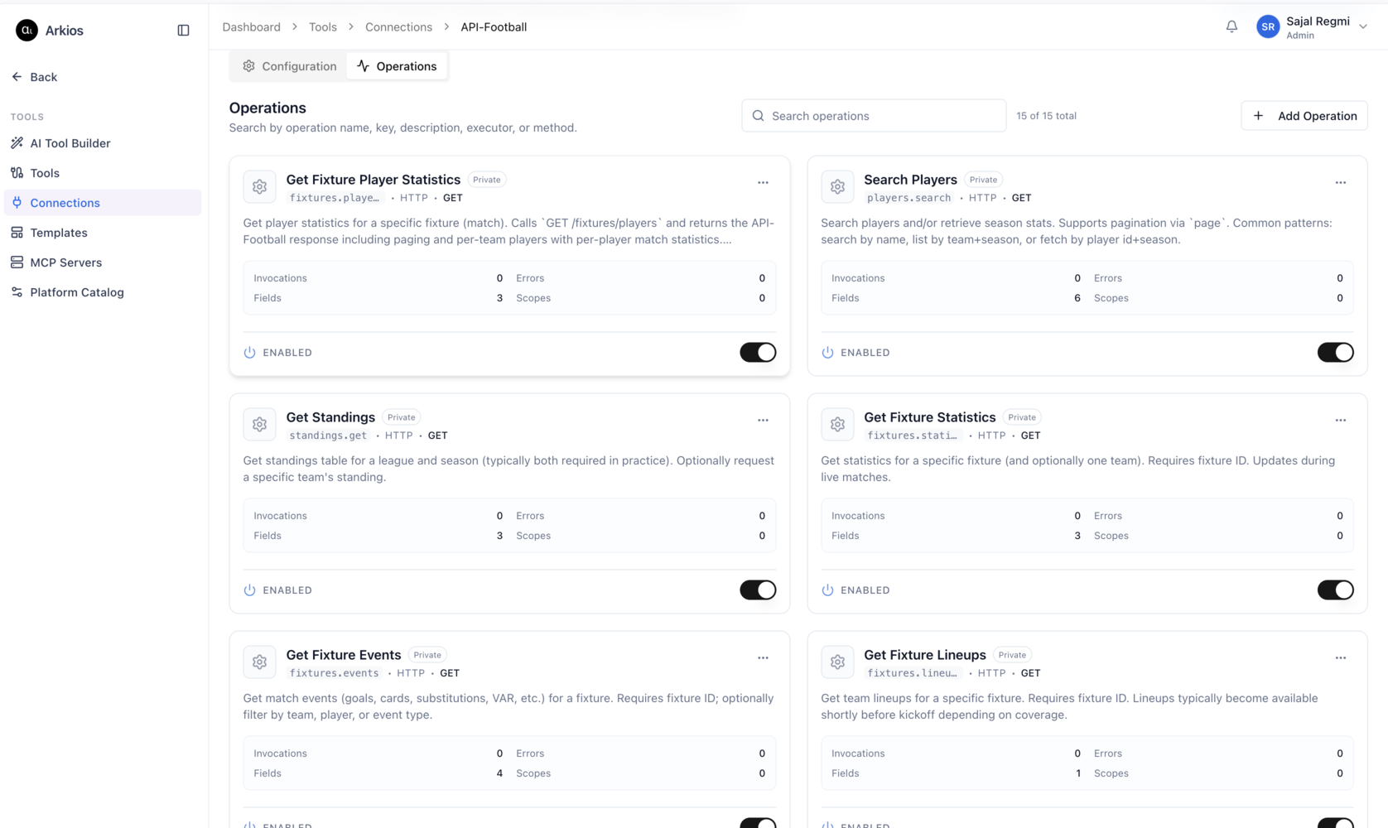Click the search magnifier icon
This screenshot has height=828, width=1388.
click(x=758, y=116)
